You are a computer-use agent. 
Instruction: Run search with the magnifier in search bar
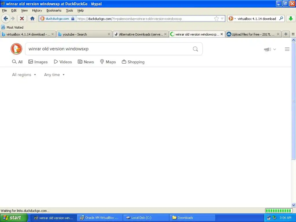pos(281,18)
